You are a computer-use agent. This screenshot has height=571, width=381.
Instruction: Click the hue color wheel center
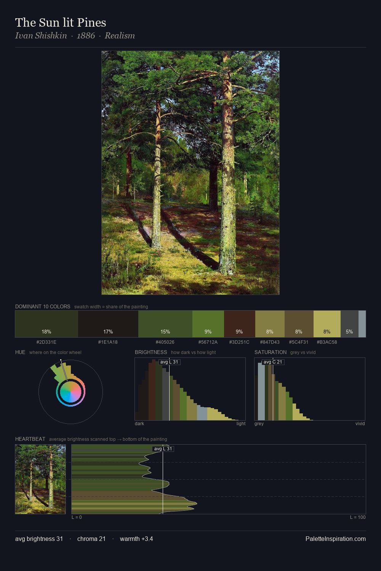point(70,392)
